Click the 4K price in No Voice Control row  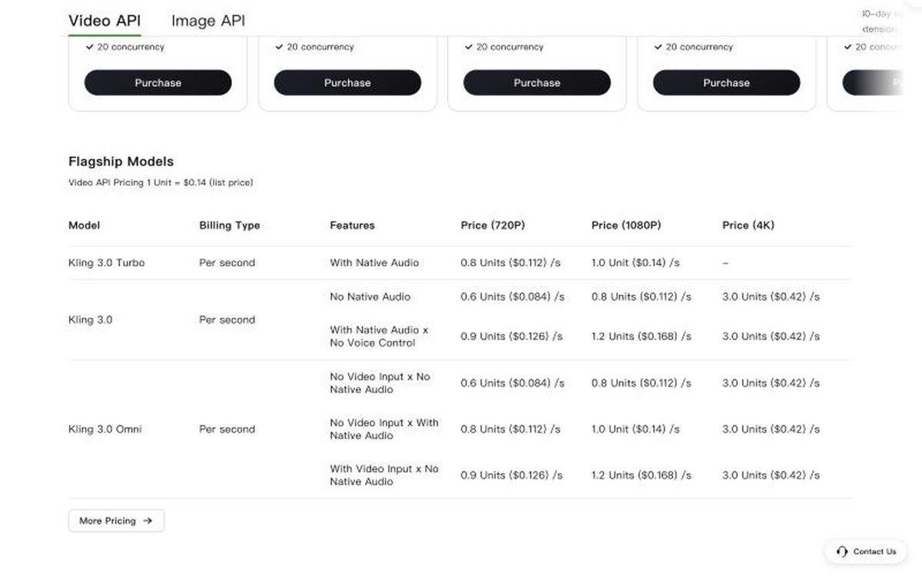coord(771,336)
